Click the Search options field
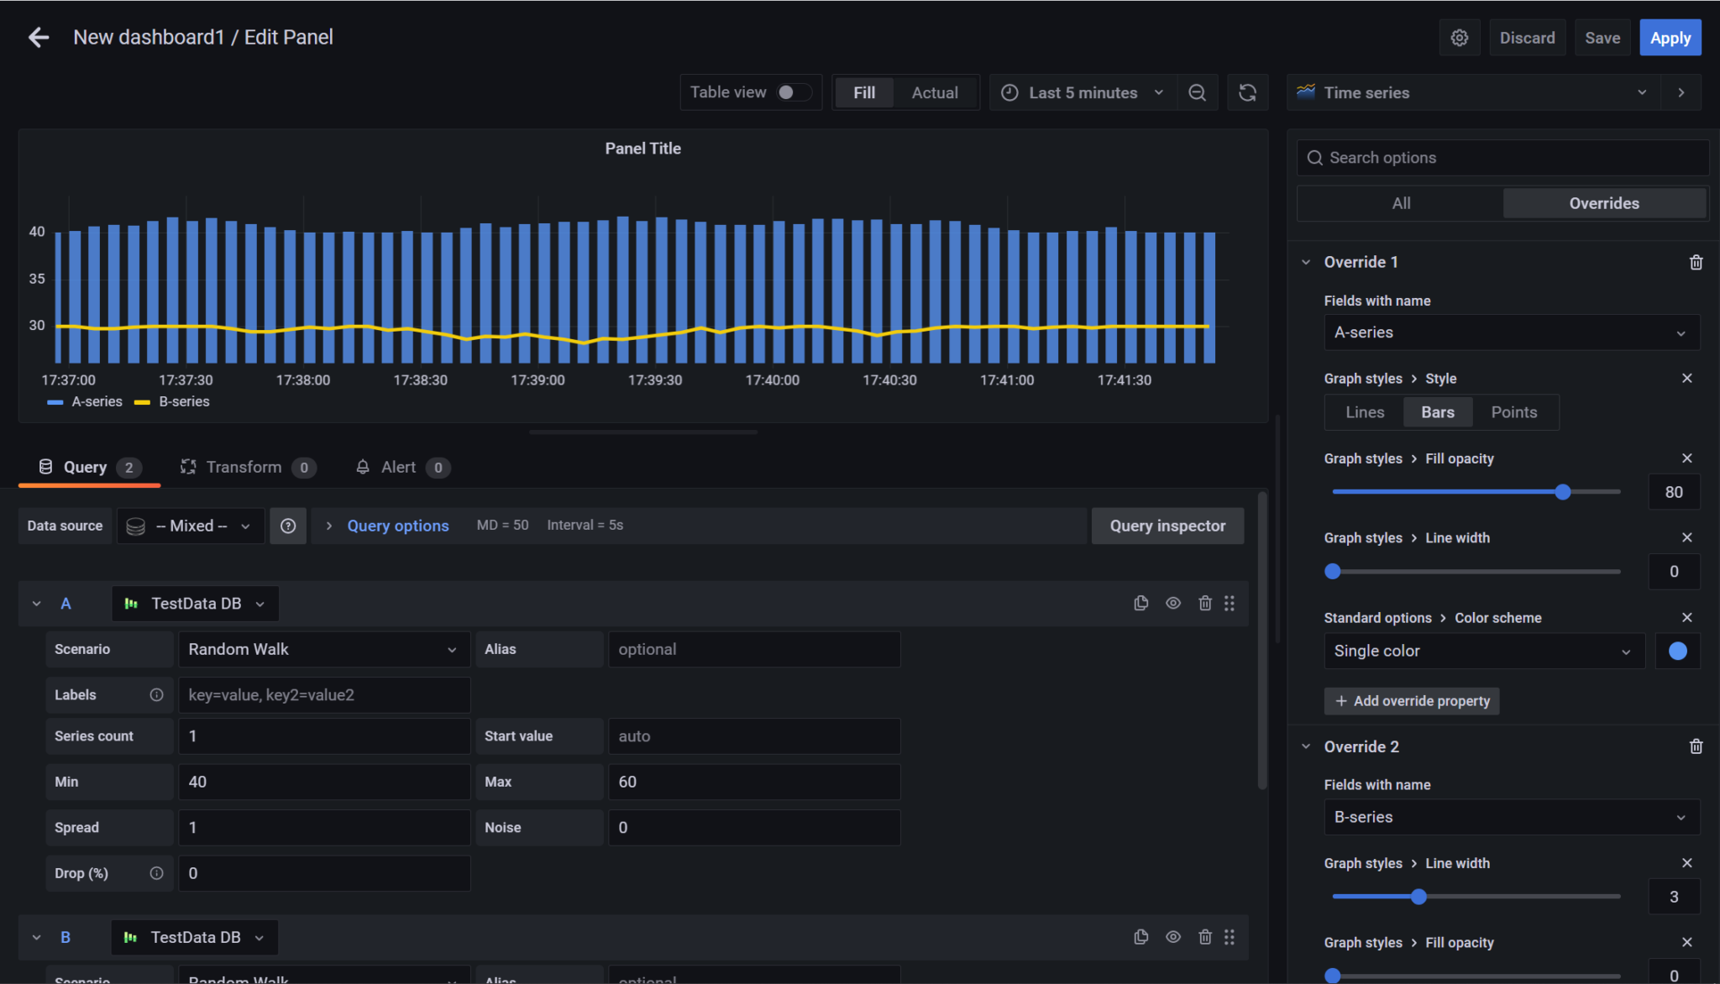 point(1501,157)
